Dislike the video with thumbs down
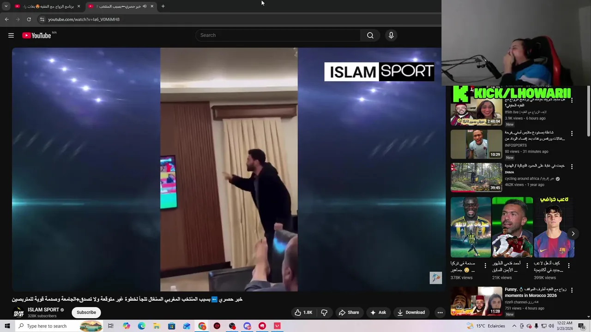The width and height of the screenshot is (591, 332). pos(324,312)
